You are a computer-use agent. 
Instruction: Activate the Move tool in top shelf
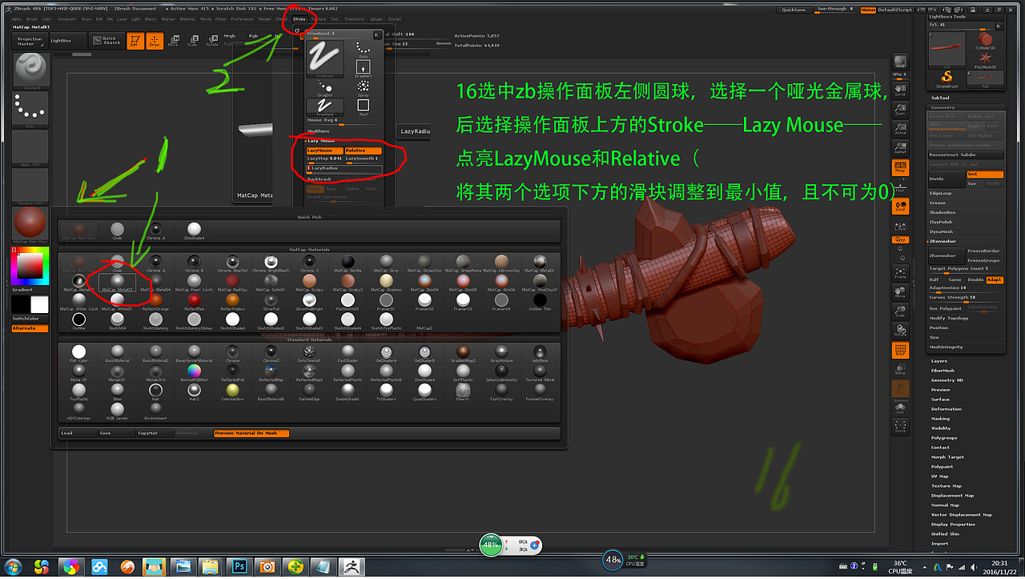tap(173, 41)
